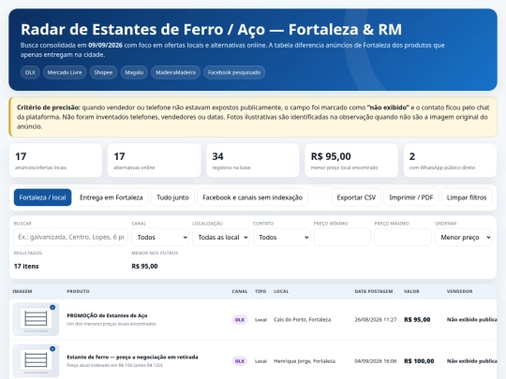Open thumbnail of PROMOÇÃO de Estantes de Aço
Screen dimensions: 506x379
click(x=36, y=319)
